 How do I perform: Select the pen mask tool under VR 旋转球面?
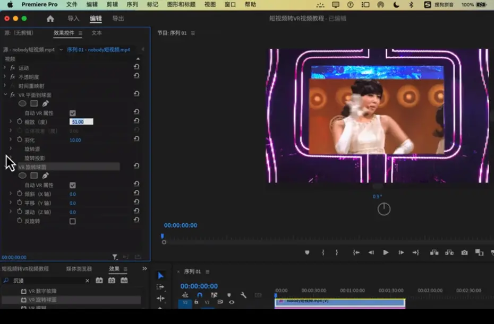45,176
